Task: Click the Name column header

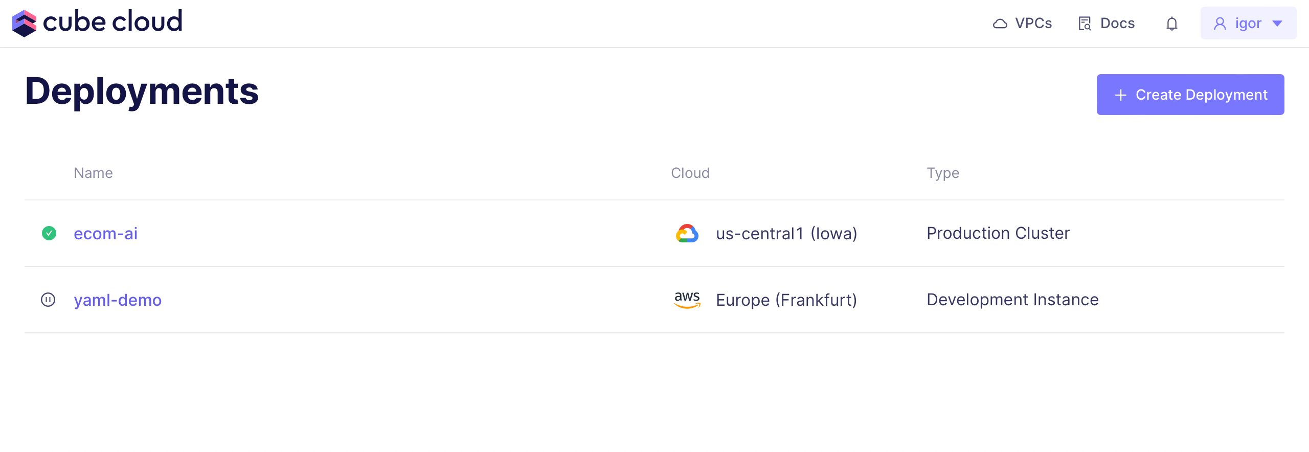Action: click(x=93, y=173)
